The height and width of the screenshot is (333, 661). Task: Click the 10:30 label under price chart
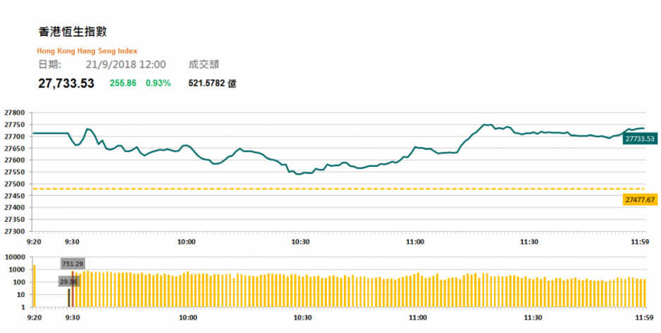301,241
